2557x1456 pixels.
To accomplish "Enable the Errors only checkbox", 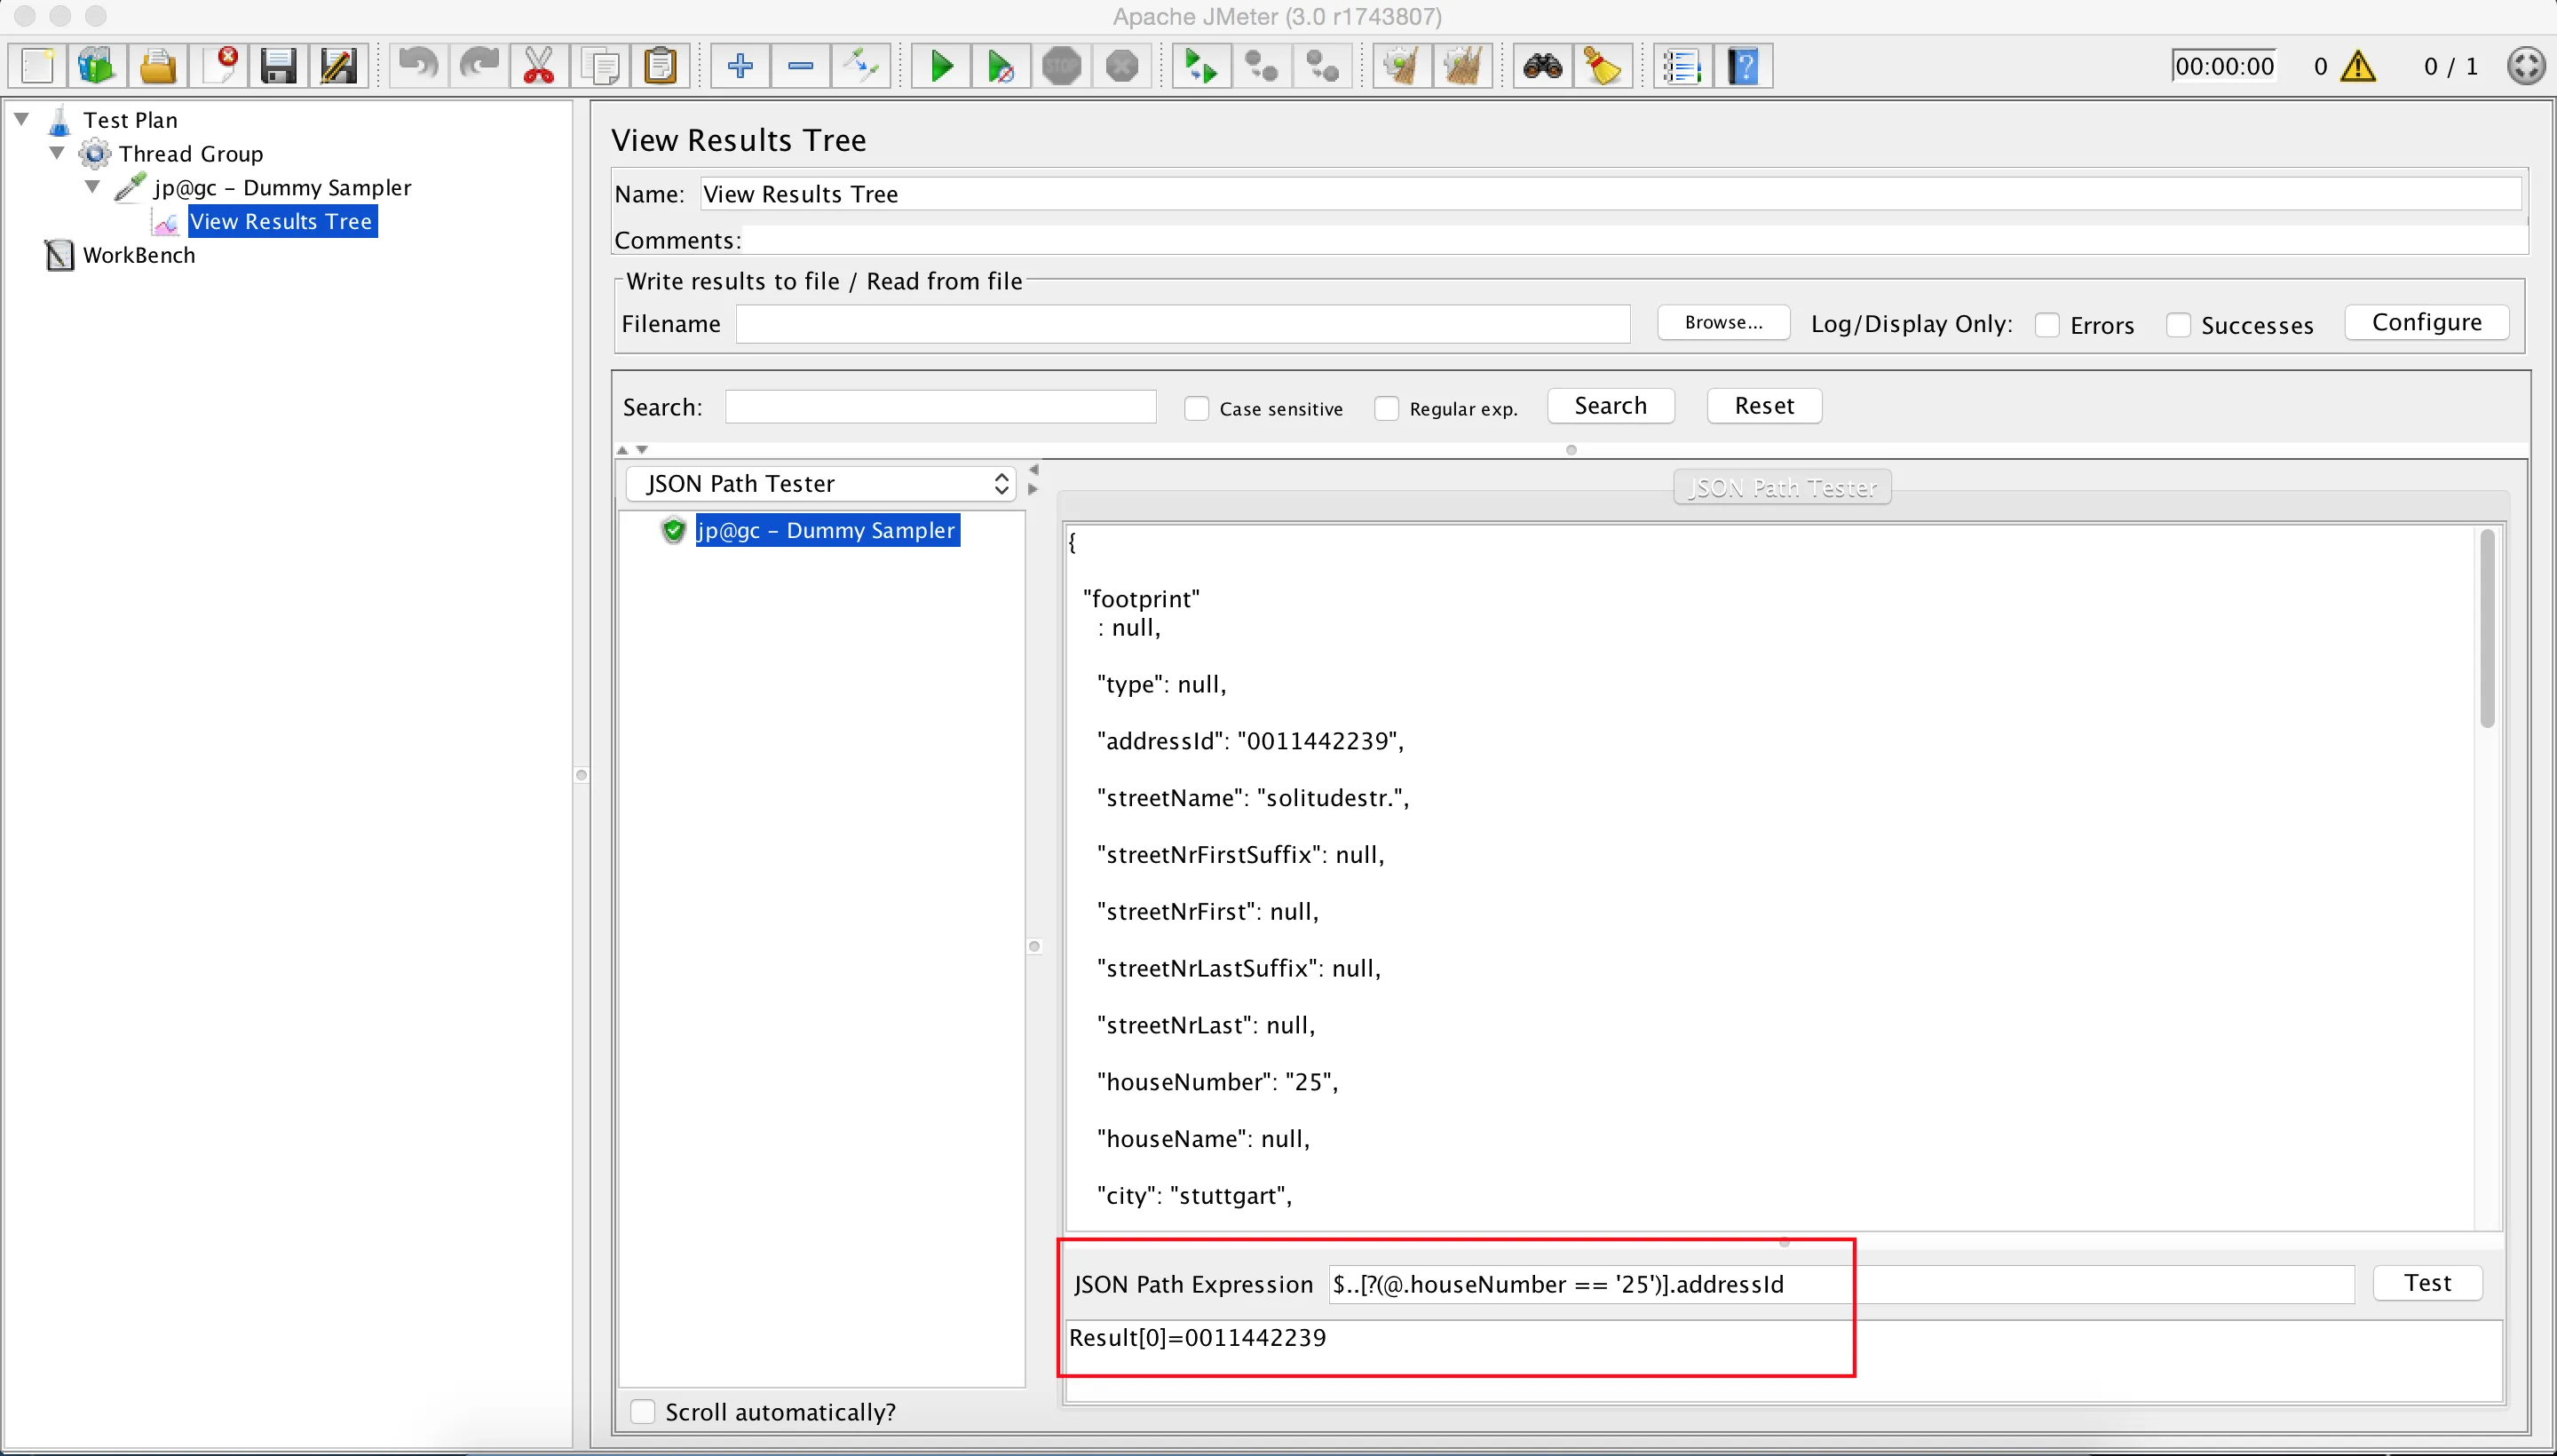I will [2047, 325].
